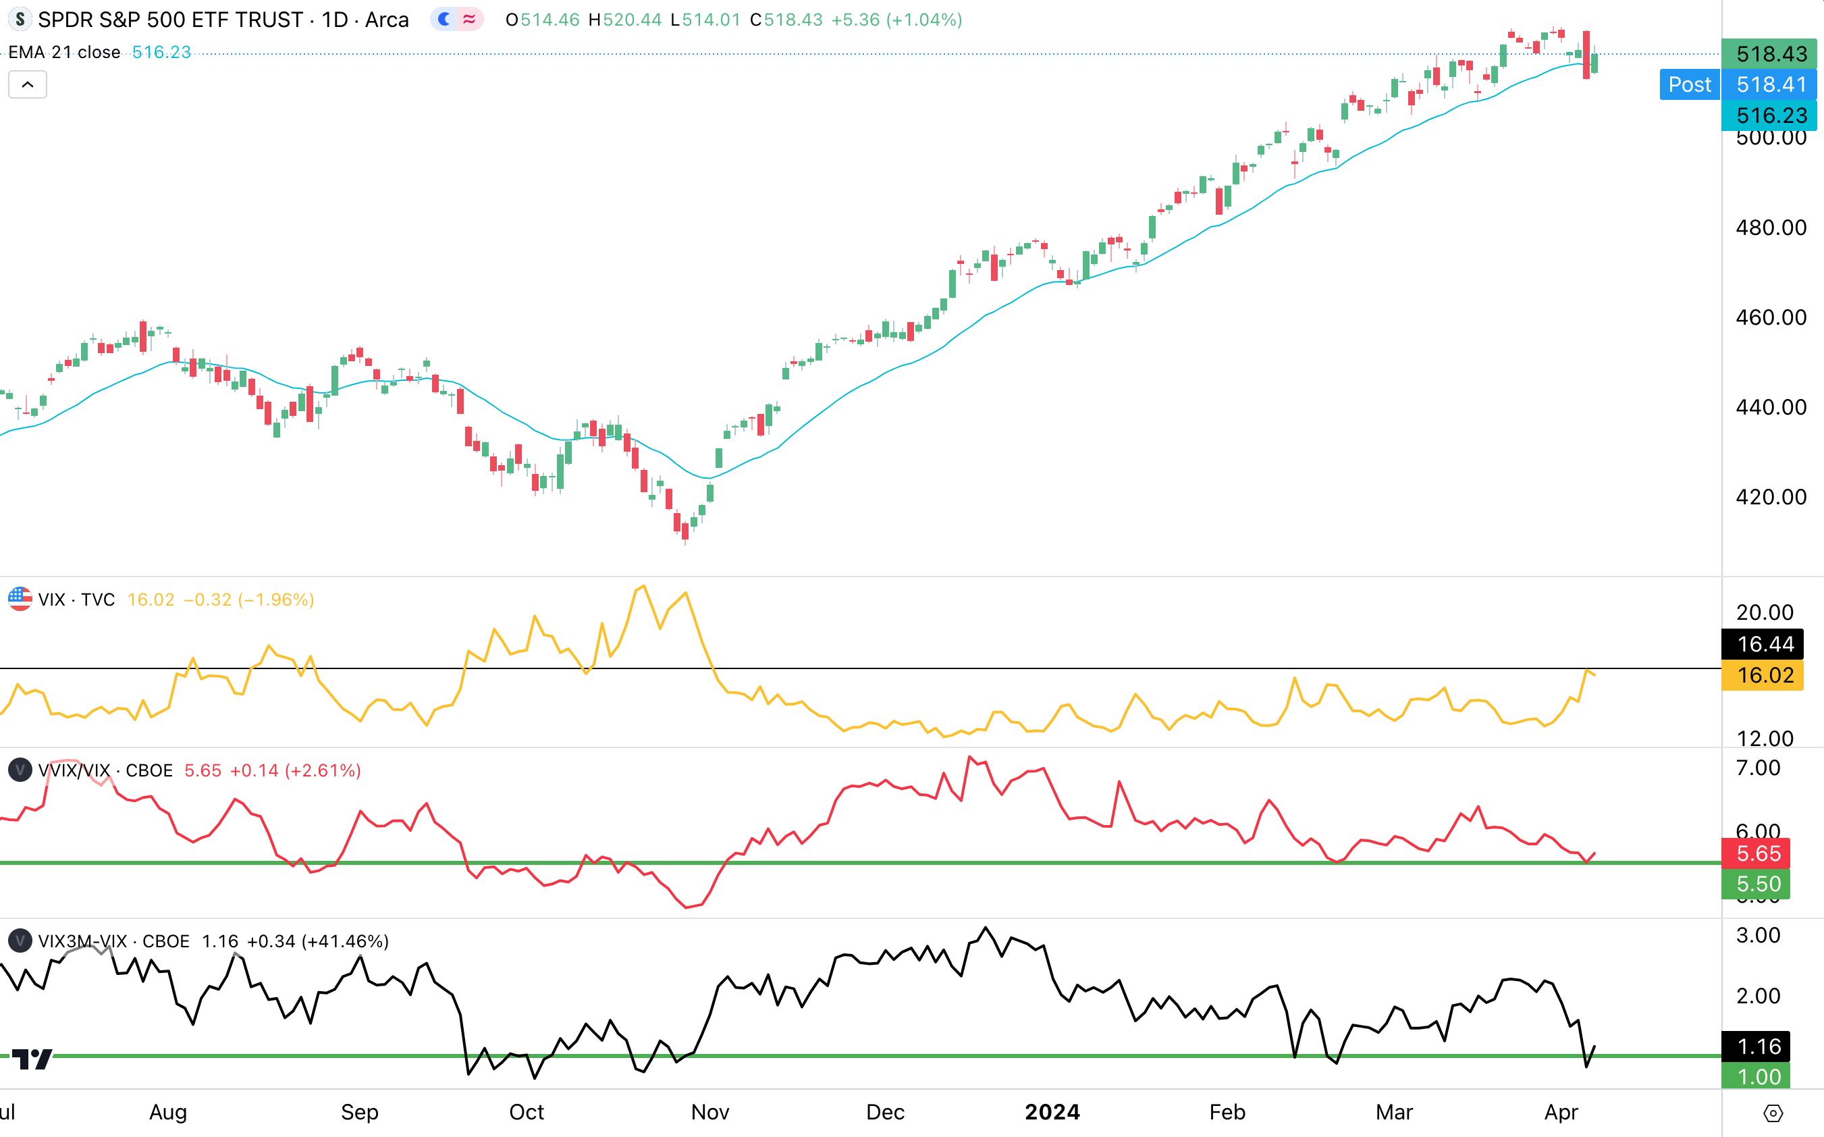Click the red 5.65 VVIX/VIX value label
The image size is (1824, 1137).
[1756, 853]
